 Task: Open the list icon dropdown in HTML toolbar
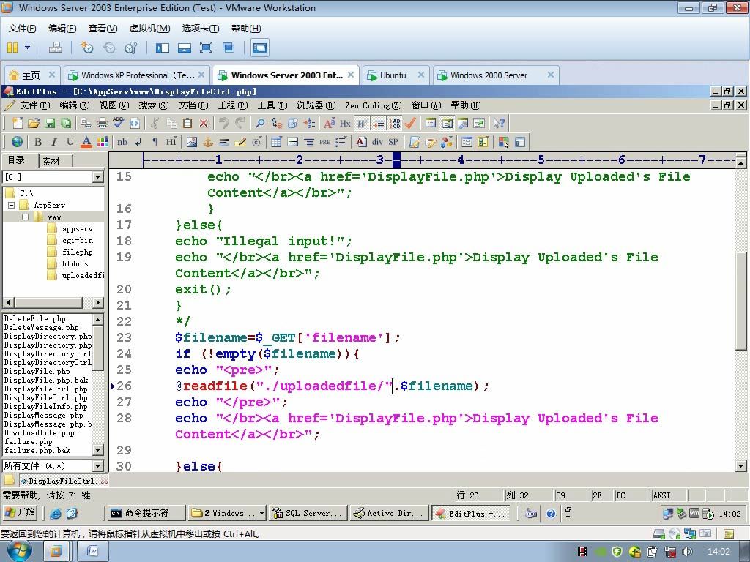pyautogui.click(x=341, y=142)
